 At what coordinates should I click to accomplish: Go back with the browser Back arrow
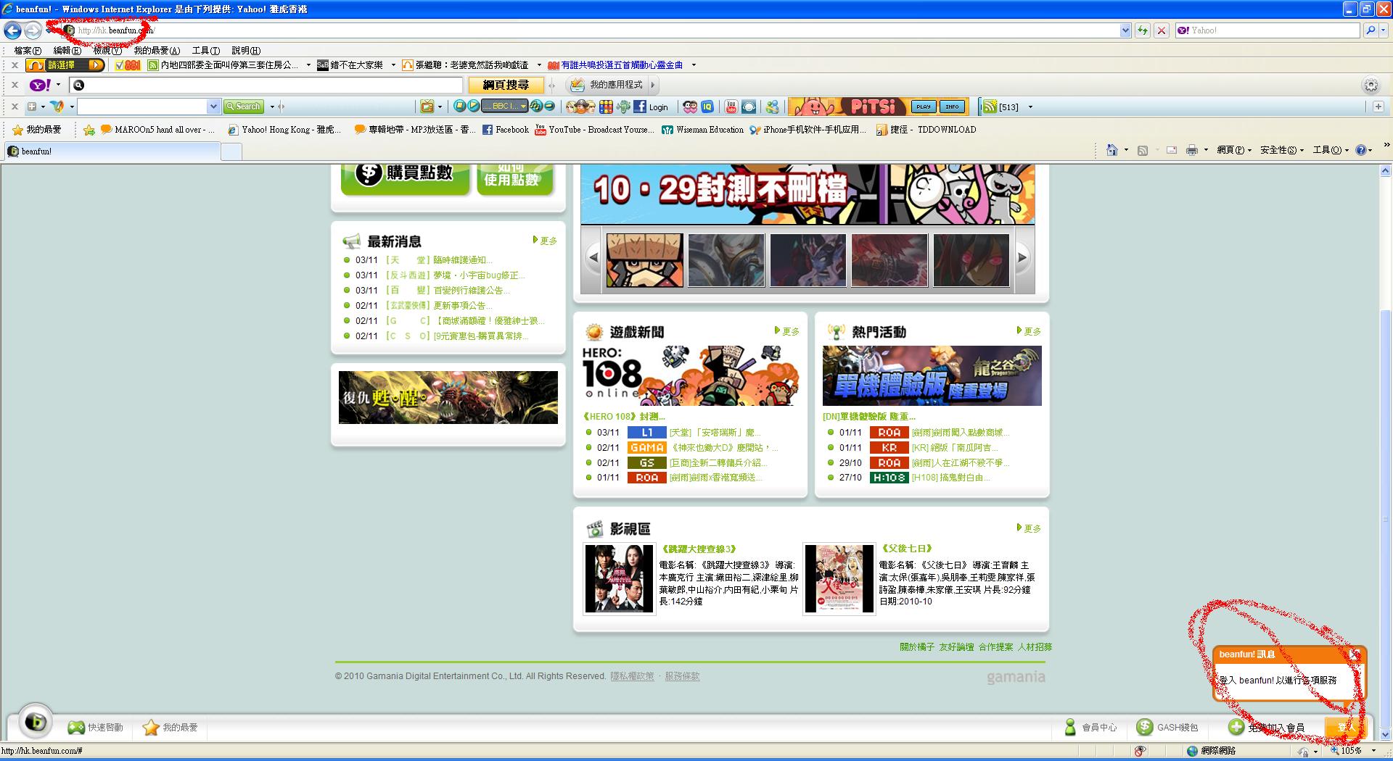12,30
